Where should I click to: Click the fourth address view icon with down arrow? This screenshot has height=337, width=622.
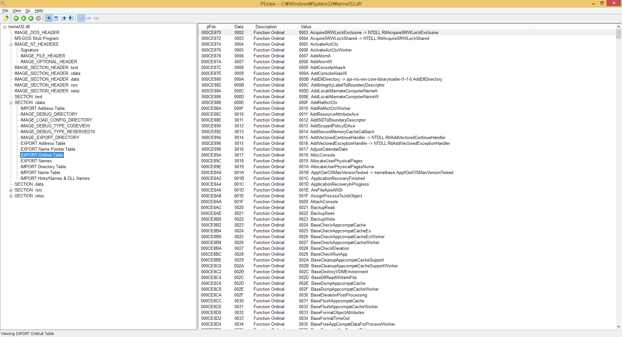coord(71,18)
